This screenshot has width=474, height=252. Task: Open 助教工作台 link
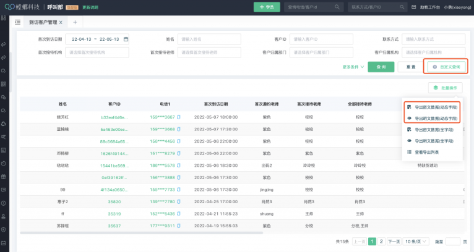[429, 7]
